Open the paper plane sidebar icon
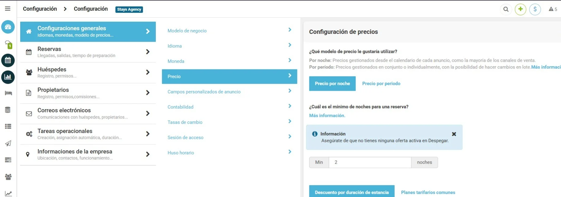This screenshot has height=197, width=561. [x=8, y=143]
